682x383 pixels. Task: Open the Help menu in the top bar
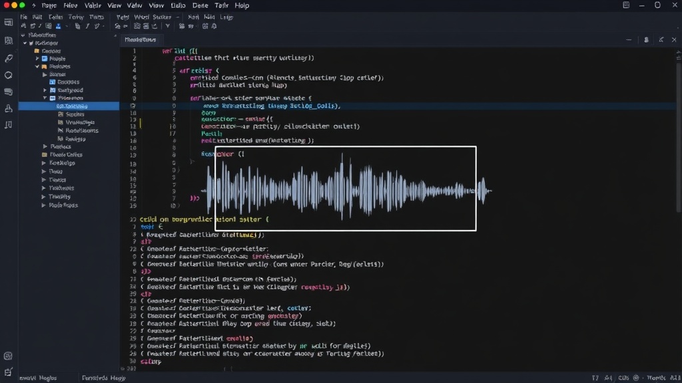242,5
